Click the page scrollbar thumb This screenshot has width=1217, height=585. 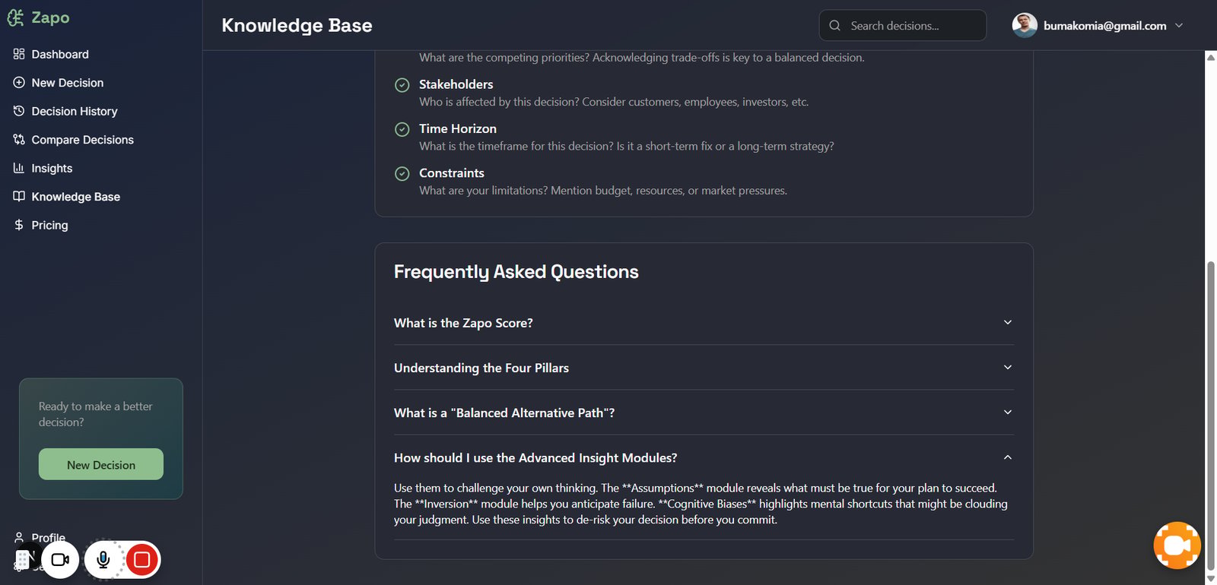(1211, 415)
